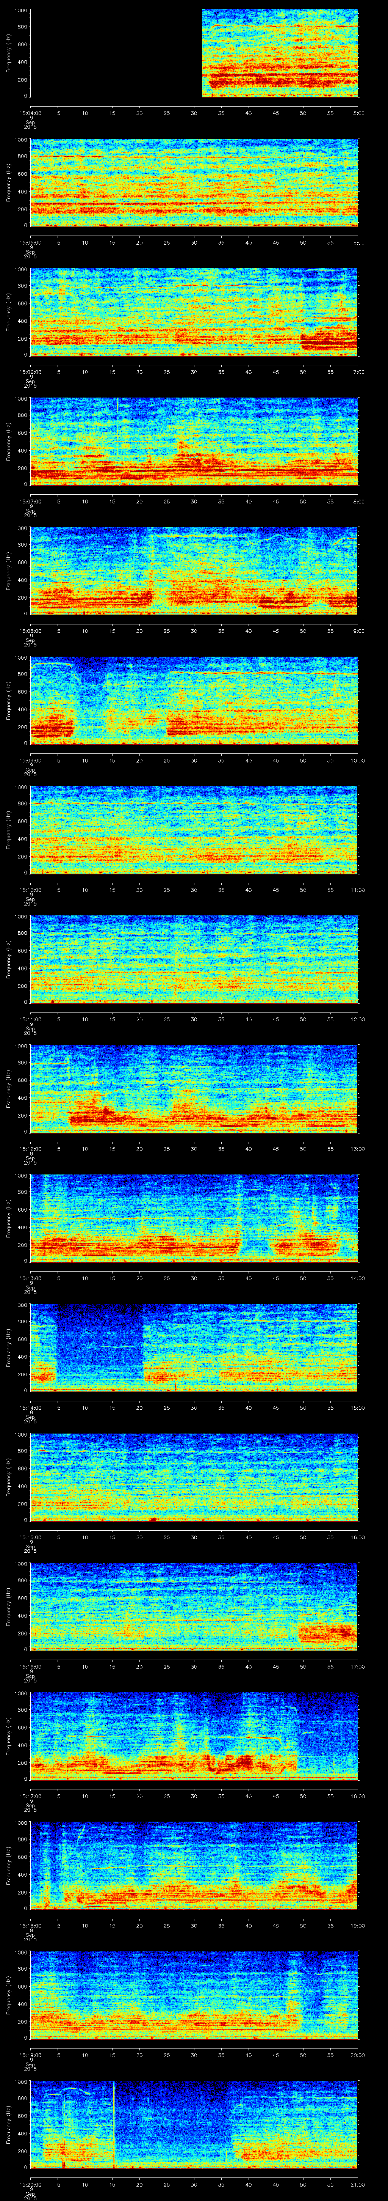Select the 15:18:00 time axis label
This screenshot has height=2201, width=388.
31,1925
